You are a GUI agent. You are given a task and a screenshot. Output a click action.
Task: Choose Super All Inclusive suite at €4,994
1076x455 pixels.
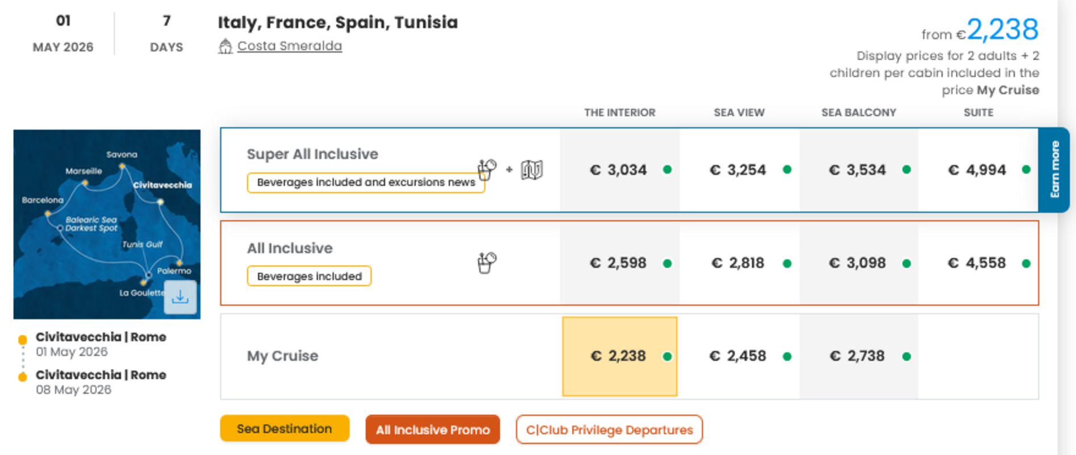(x=977, y=170)
